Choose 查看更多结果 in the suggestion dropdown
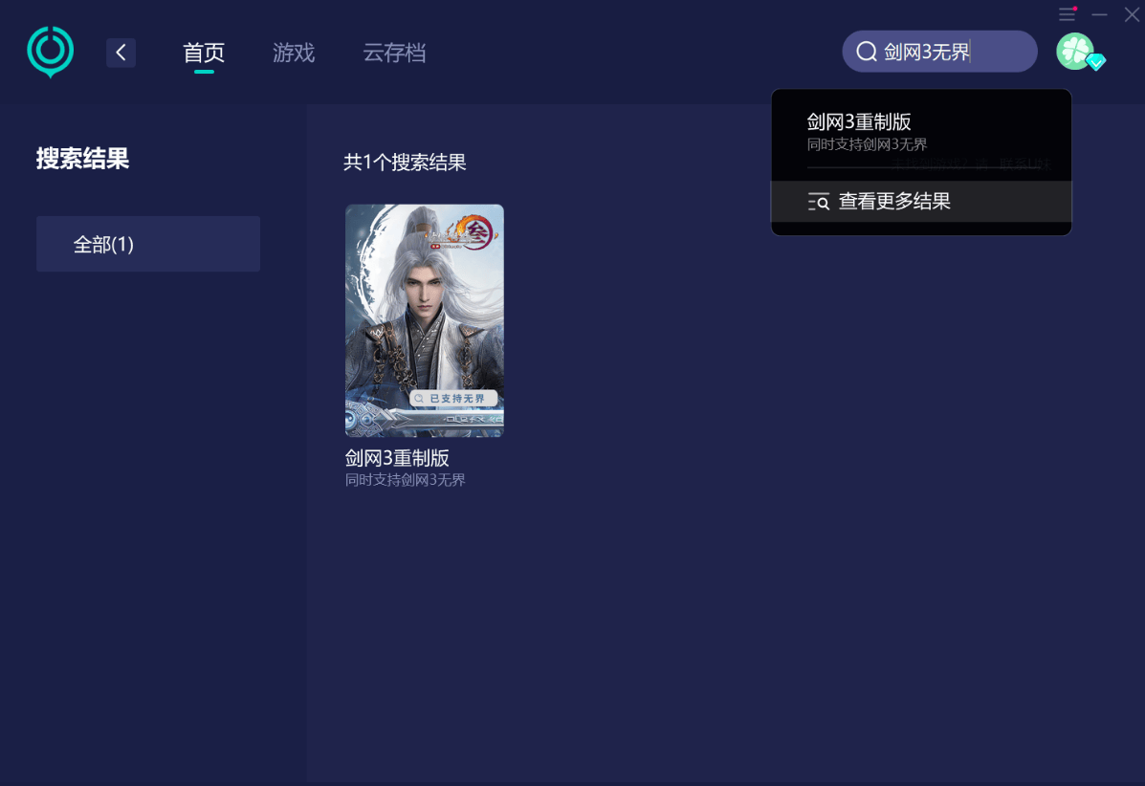 (894, 202)
